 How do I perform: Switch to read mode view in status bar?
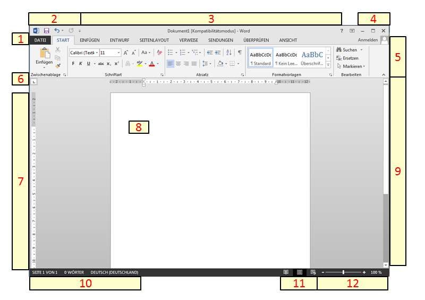pyautogui.click(x=286, y=272)
